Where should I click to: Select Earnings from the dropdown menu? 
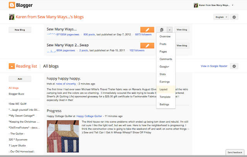(x=166, y=82)
